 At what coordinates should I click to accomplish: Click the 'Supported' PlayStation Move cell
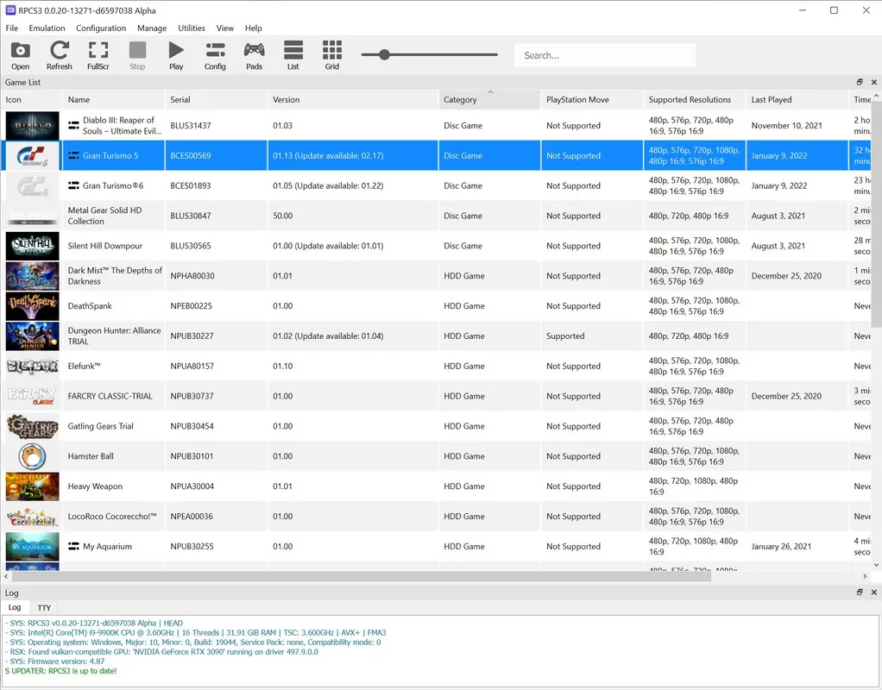tap(565, 336)
